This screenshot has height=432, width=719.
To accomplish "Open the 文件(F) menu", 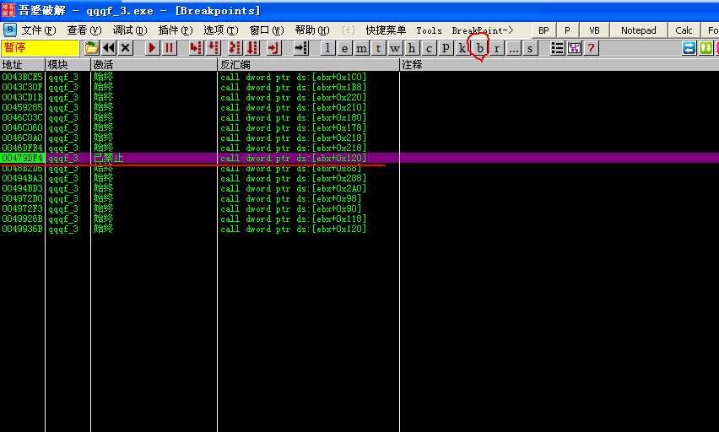I will coord(39,30).
